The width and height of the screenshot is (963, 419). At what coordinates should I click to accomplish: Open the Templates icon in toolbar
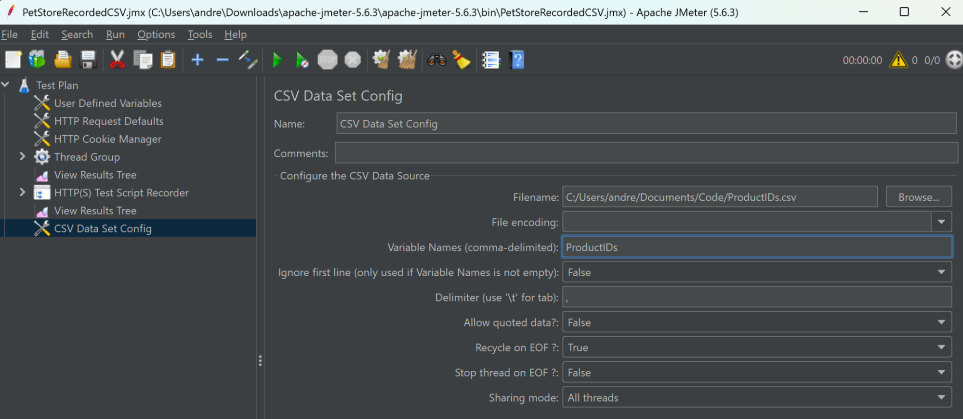(37, 60)
